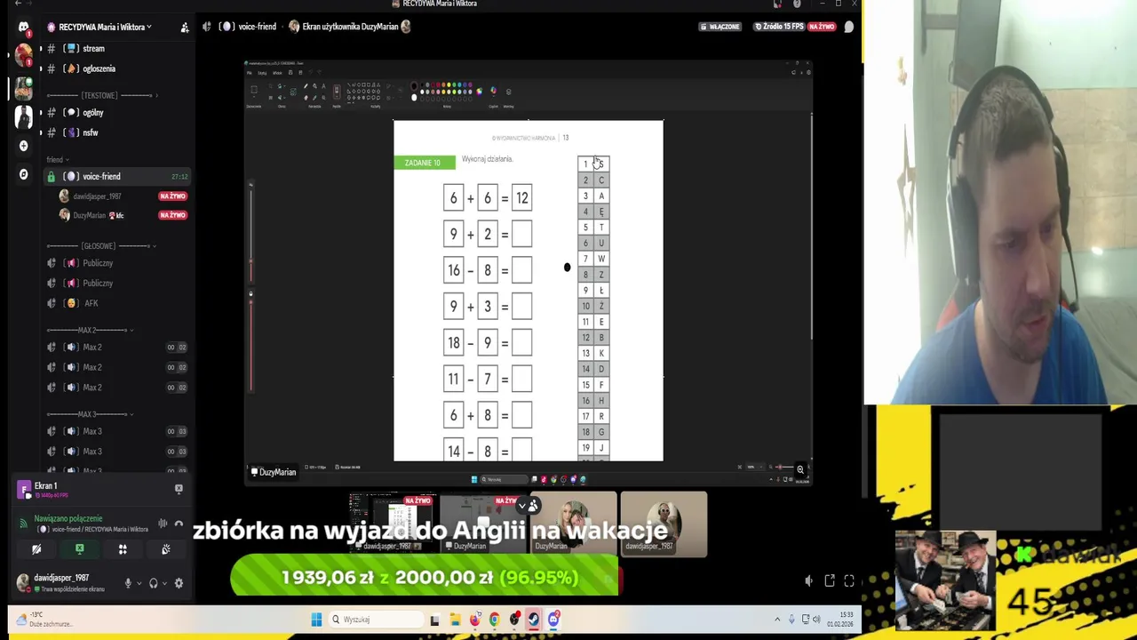Open user settings gear icon
This screenshot has width=1137, height=640.
(179, 583)
